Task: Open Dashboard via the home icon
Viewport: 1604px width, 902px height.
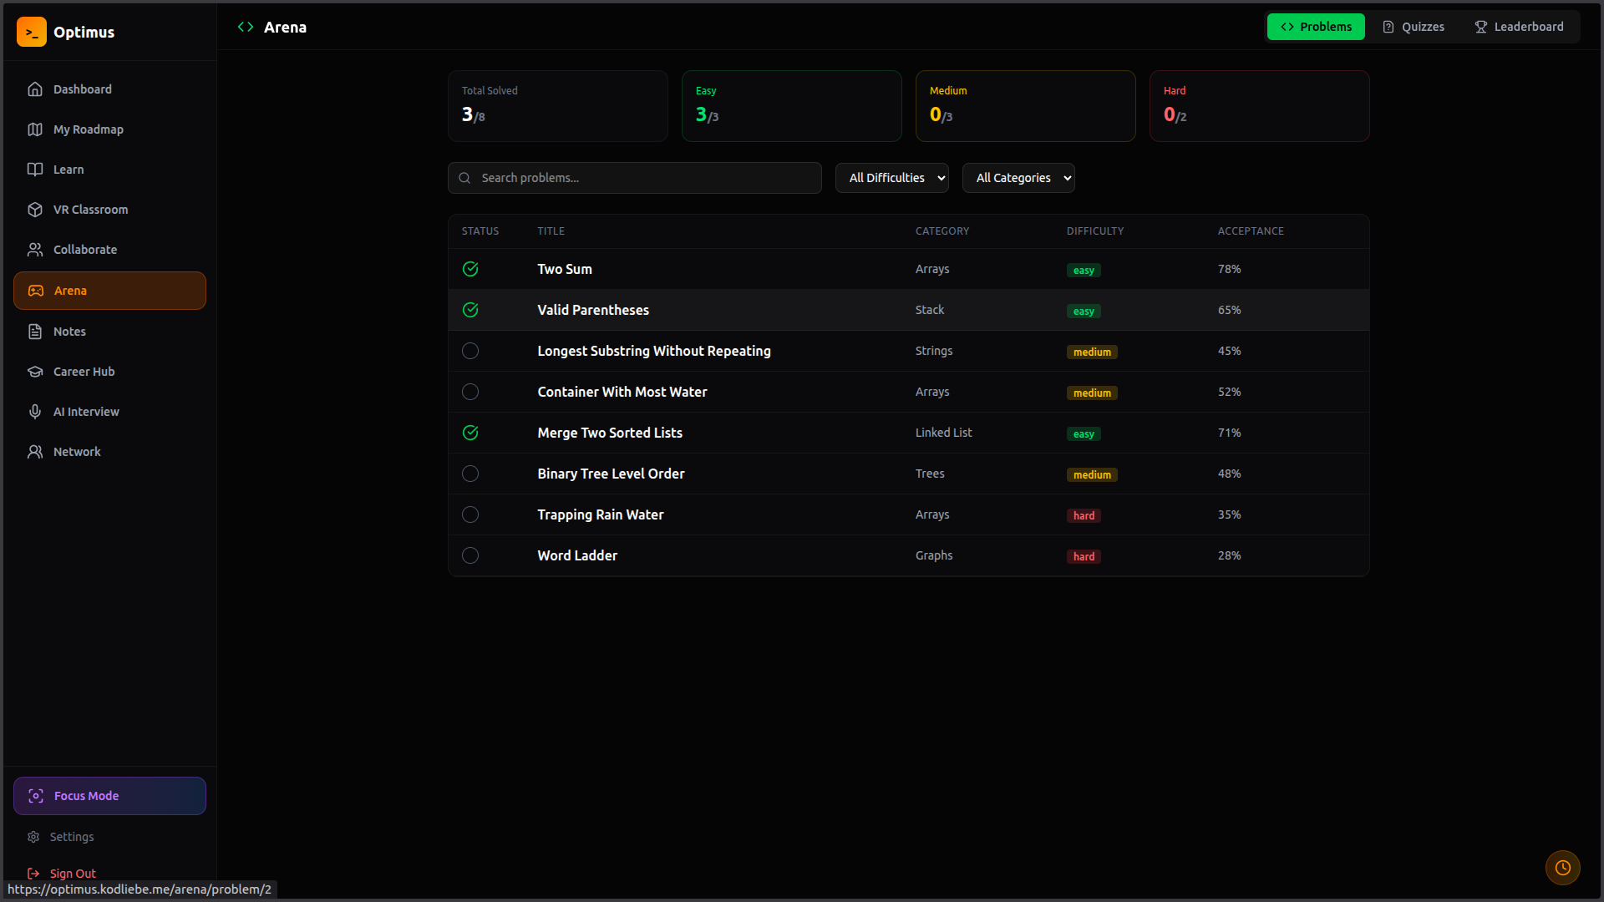Action: 35,89
